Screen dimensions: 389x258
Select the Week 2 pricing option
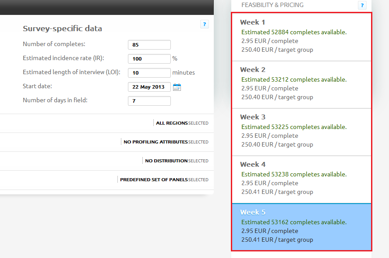tap(301, 84)
